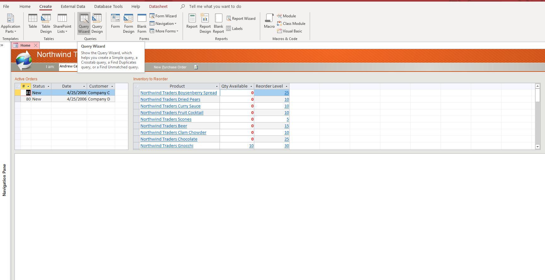Open Report Design view

[205, 24]
